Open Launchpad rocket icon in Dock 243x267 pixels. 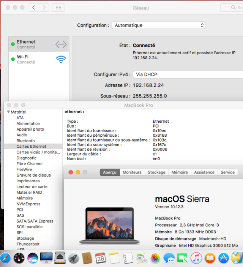tap(74, 258)
